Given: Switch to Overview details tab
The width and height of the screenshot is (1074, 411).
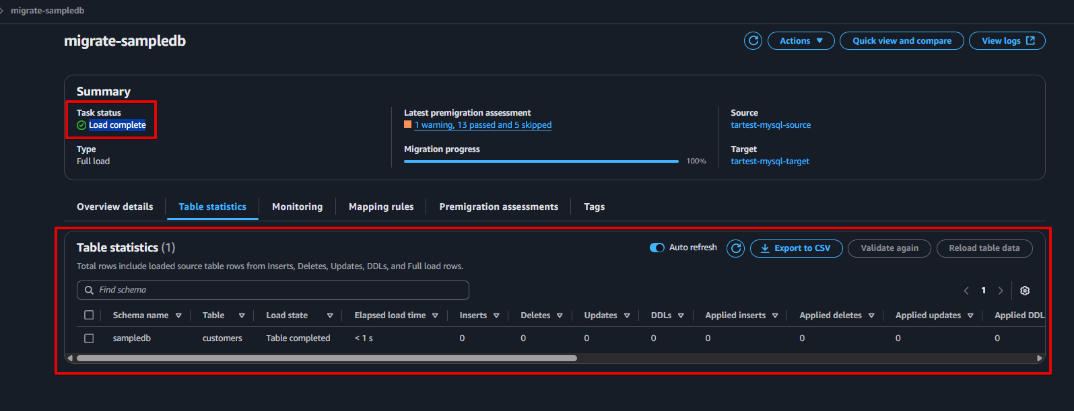Looking at the screenshot, I should [x=114, y=207].
